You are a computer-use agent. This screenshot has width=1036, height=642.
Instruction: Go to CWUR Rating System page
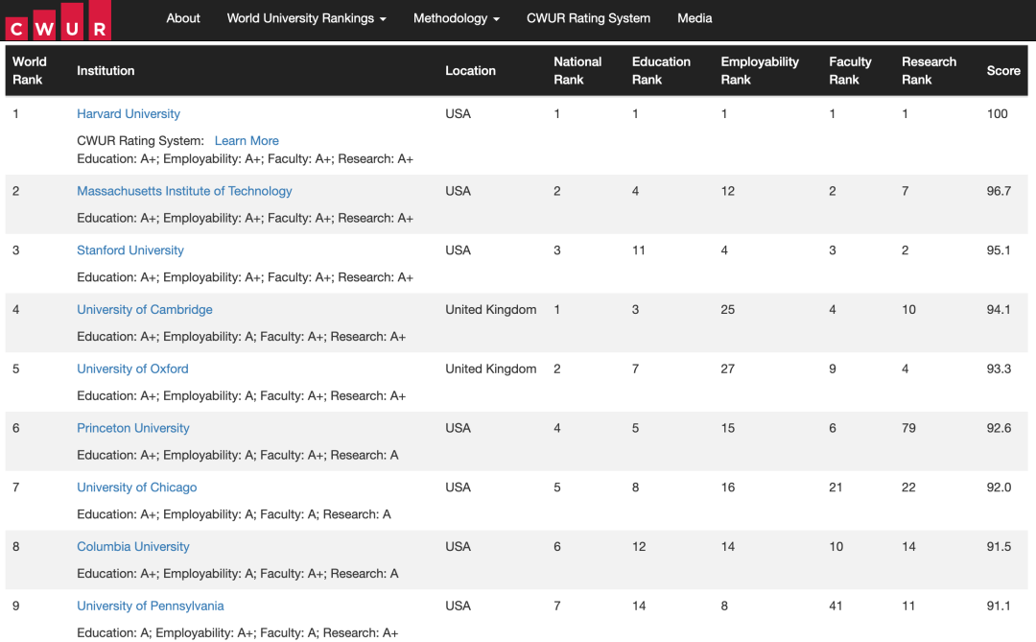588,18
